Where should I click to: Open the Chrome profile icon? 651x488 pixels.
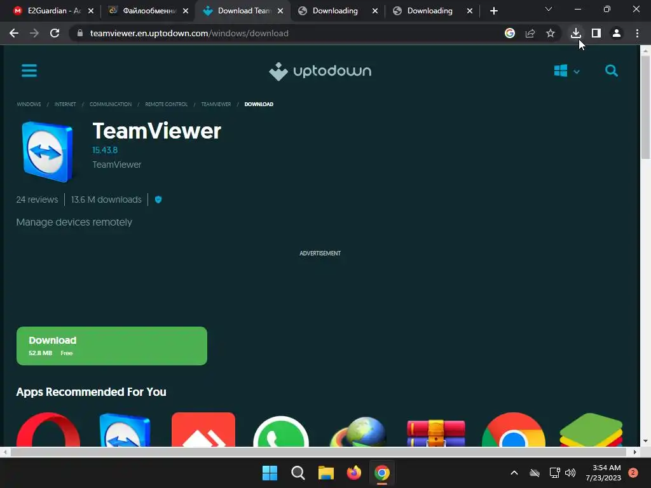point(617,33)
